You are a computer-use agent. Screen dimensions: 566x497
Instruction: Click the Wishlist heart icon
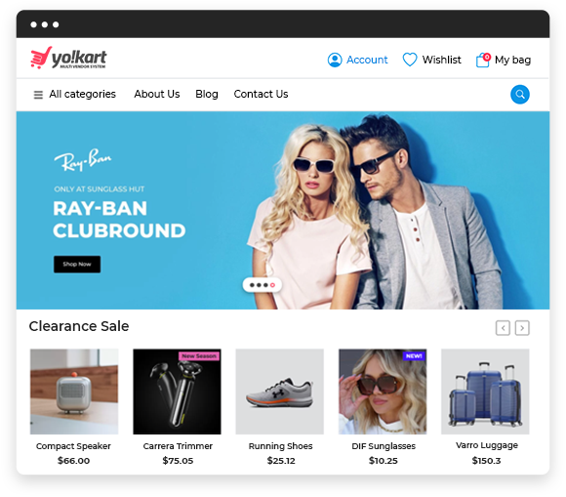410,60
